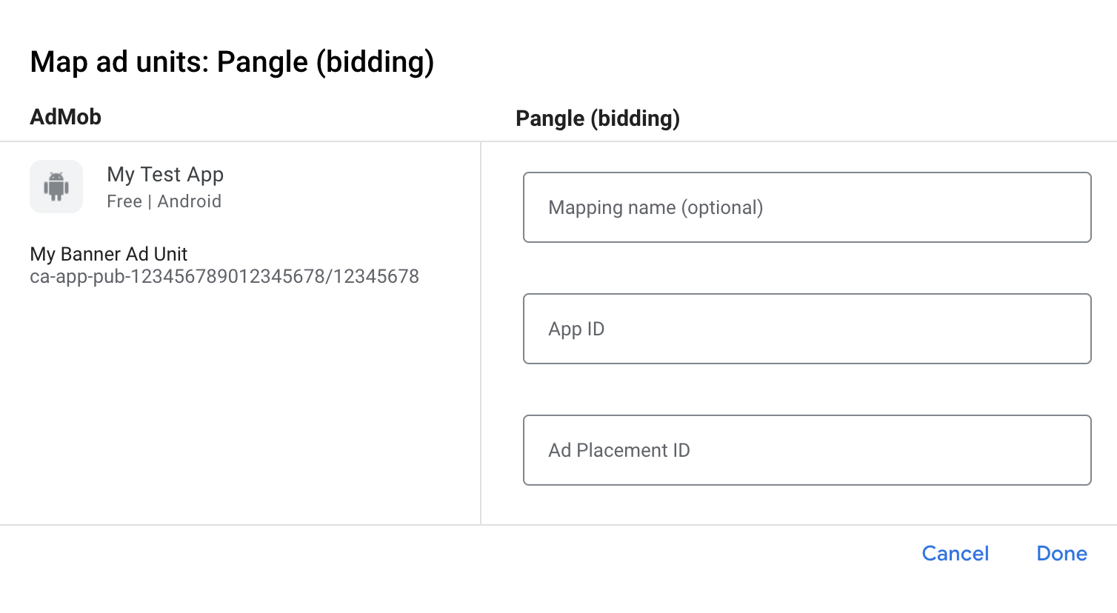The width and height of the screenshot is (1117, 613).
Task: Click the Cancel link in the footer
Action: pyautogui.click(x=955, y=553)
